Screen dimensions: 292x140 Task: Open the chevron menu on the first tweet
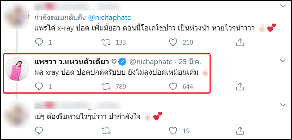283,6
